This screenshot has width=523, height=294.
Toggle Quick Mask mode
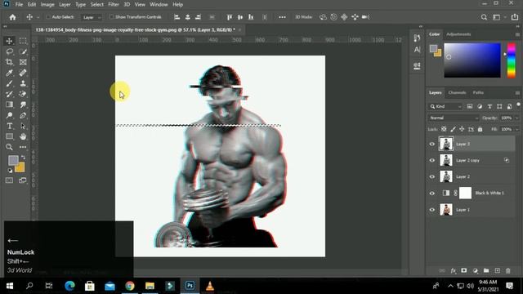pyautogui.click(x=9, y=180)
